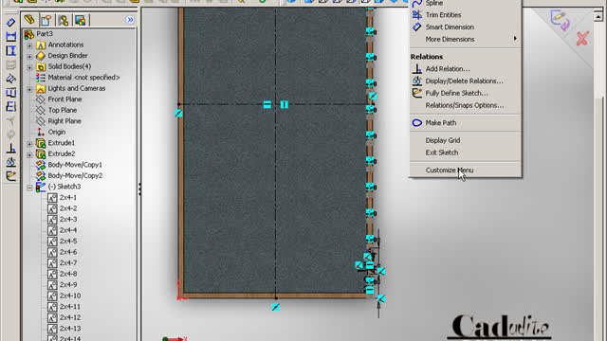Choose Fully Define Sketch... from the menu
The image size is (607, 341).
pos(466,93)
